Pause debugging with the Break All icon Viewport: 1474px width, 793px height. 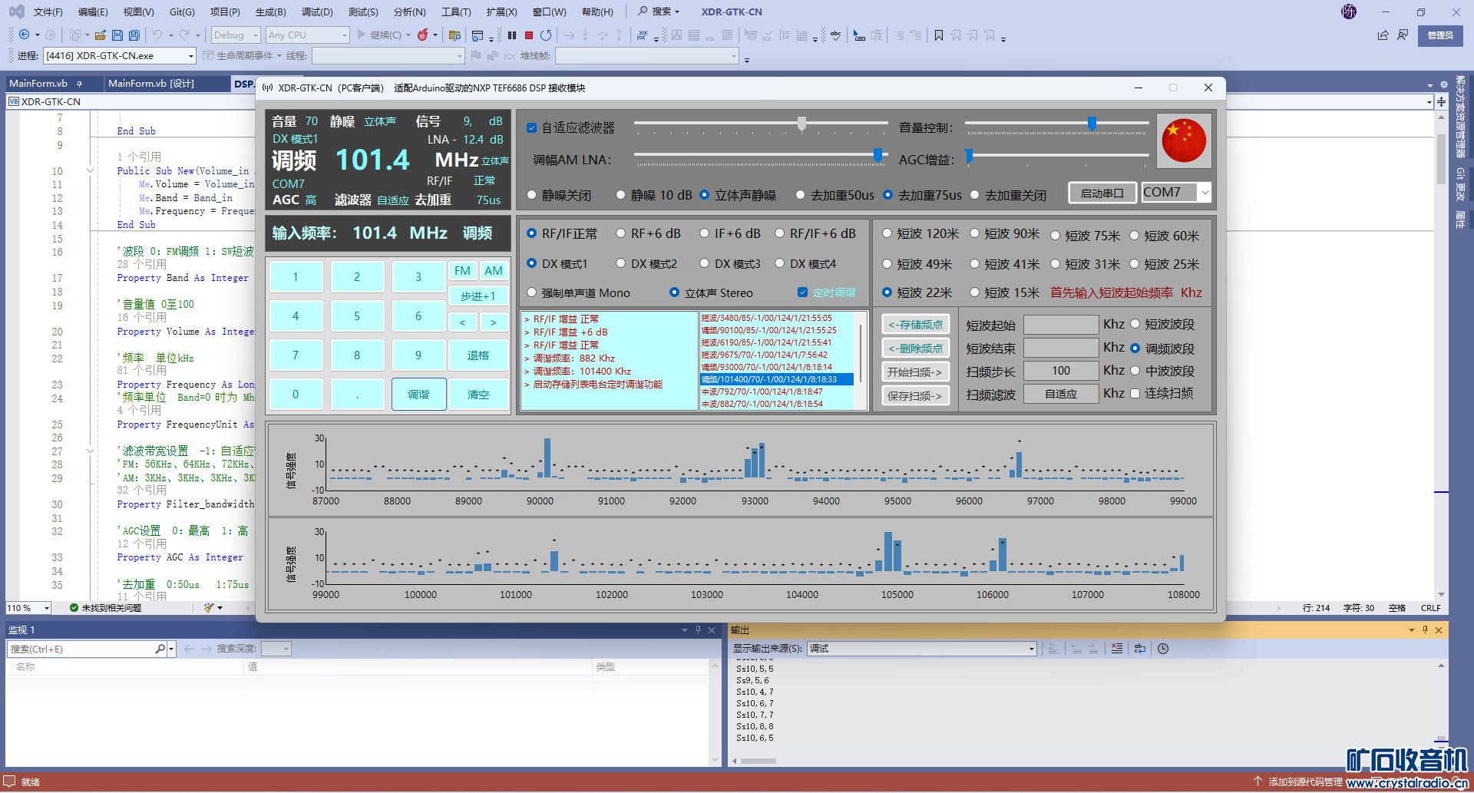tap(512, 35)
